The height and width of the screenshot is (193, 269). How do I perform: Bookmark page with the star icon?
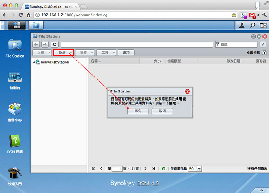pos(234,15)
